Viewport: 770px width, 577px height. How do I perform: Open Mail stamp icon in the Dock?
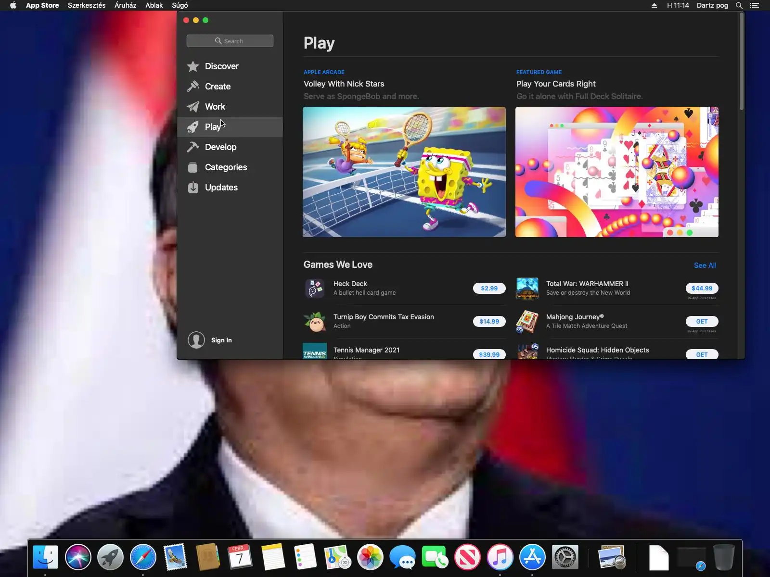click(175, 557)
